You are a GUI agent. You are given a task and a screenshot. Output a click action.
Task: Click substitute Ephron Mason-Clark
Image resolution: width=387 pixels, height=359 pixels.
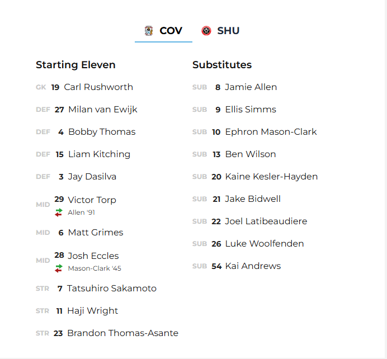click(271, 132)
